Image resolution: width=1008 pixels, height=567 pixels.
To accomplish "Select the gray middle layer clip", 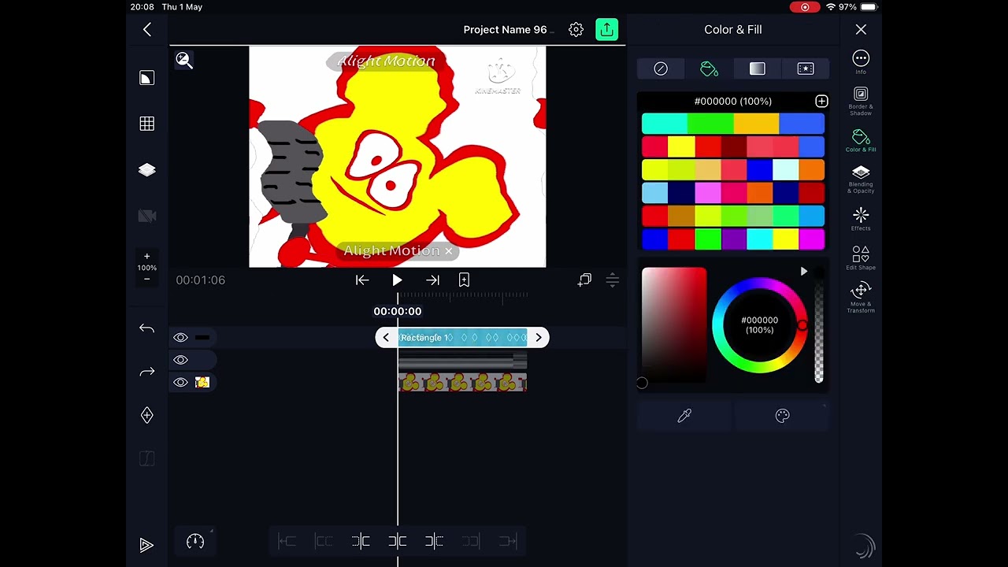I will coord(462,361).
